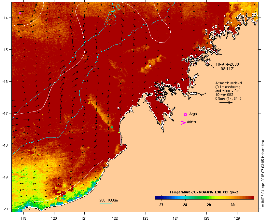Screen dimensions: 267x221
Task: Click the Temperature NOAA15_L3U colorbar title
Action: (204, 192)
